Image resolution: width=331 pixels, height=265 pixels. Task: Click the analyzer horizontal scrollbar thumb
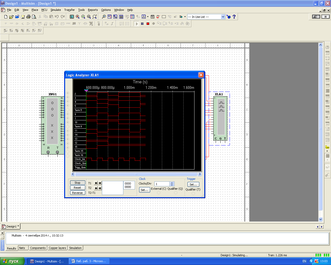click(x=136, y=174)
